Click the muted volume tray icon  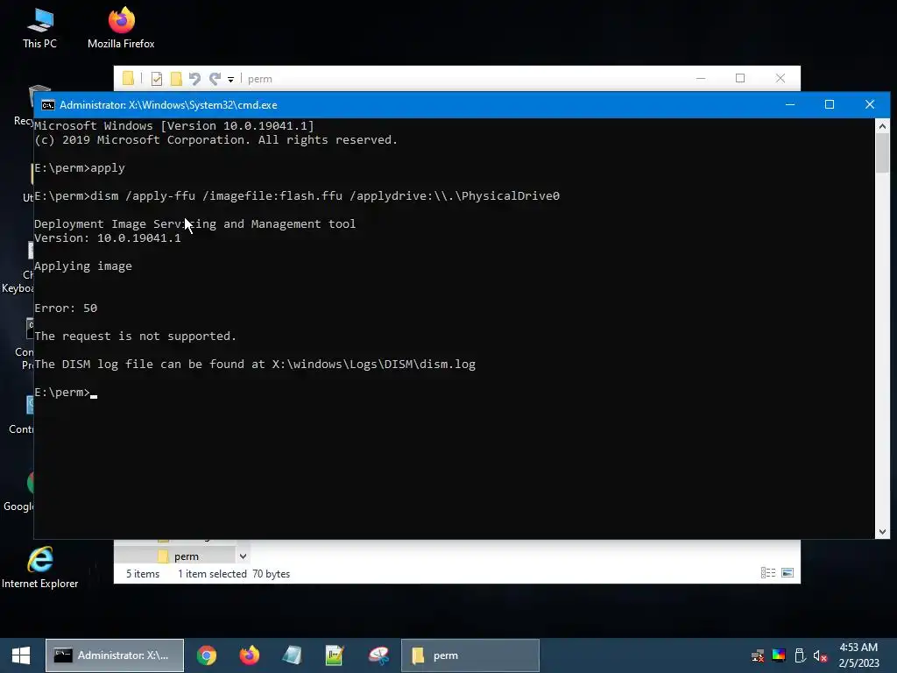(820, 655)
